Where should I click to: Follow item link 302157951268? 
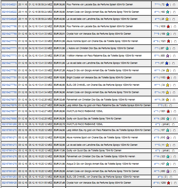[9, 124]
